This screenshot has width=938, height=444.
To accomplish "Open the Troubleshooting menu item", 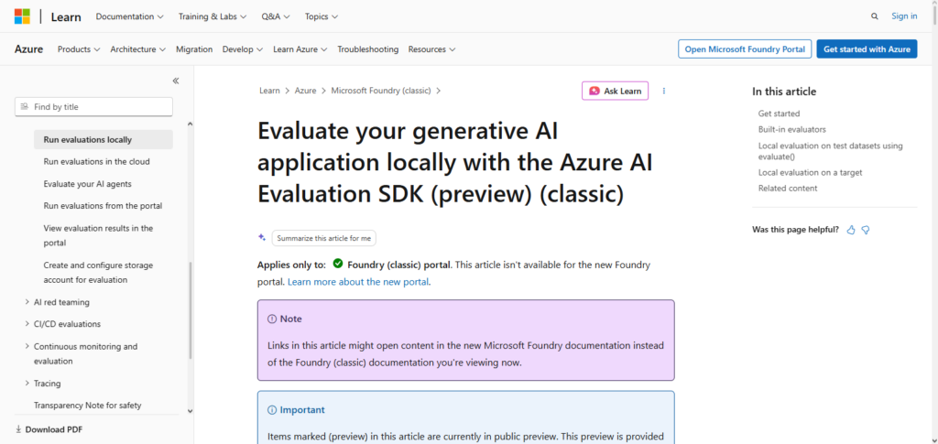I will [x=368, y=49].
